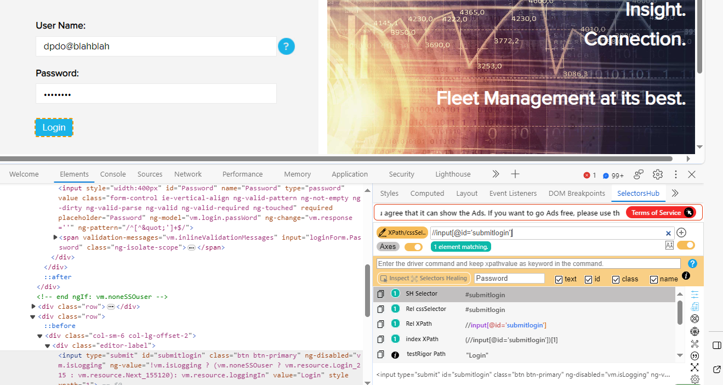723x385 pixels.
Task: Click the Inspect Selectors Healing button
Action: 424,279
